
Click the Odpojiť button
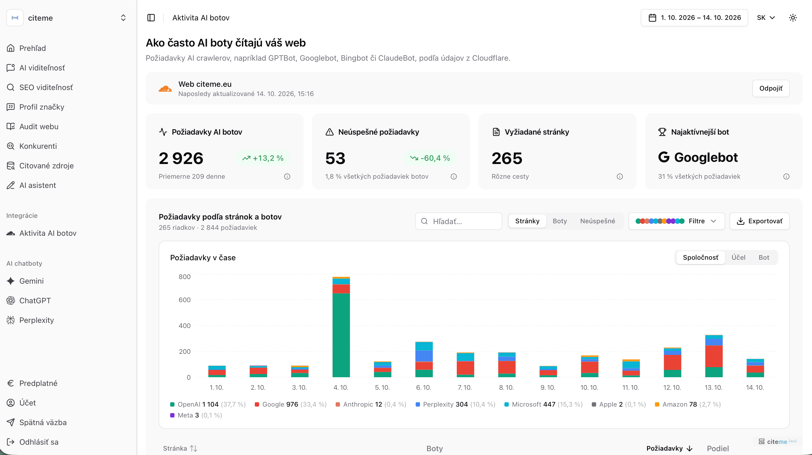click(x=771, y=88)
